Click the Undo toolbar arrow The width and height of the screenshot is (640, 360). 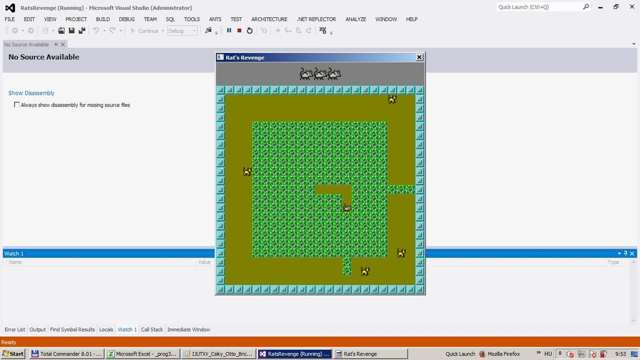pyautogui.click(x=96, y=31)
